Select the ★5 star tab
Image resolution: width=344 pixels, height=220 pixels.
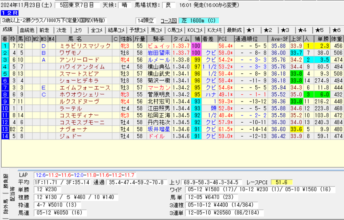(x=319, y=30)
